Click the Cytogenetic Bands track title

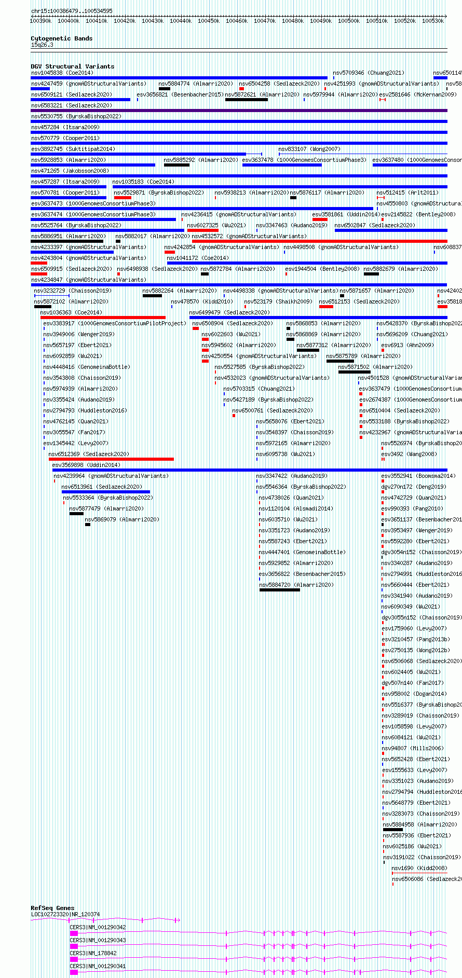click(x=61, y=38)
